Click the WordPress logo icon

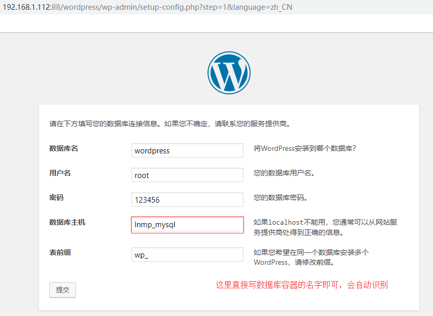click(x=229, y=72)
